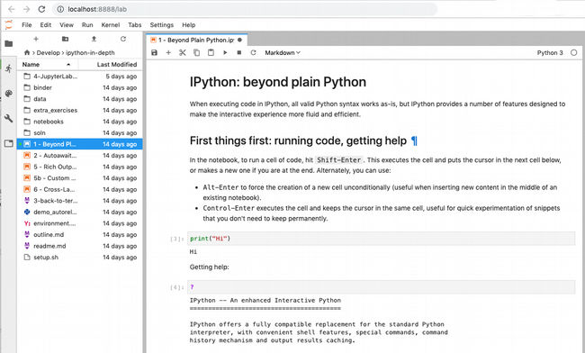Viewport: 585px width, 353px height.
Task: Open the Markdown cell type dropdown
Action: 283,52
